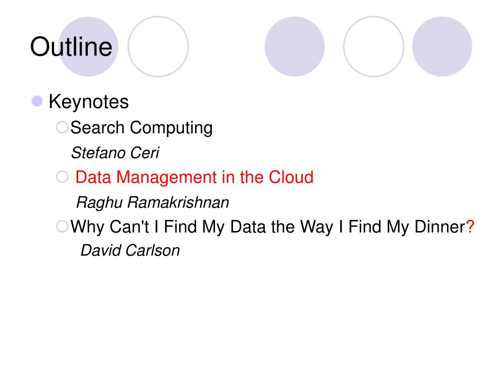
Task: Select the Search Computing entry
Action: 141,128
